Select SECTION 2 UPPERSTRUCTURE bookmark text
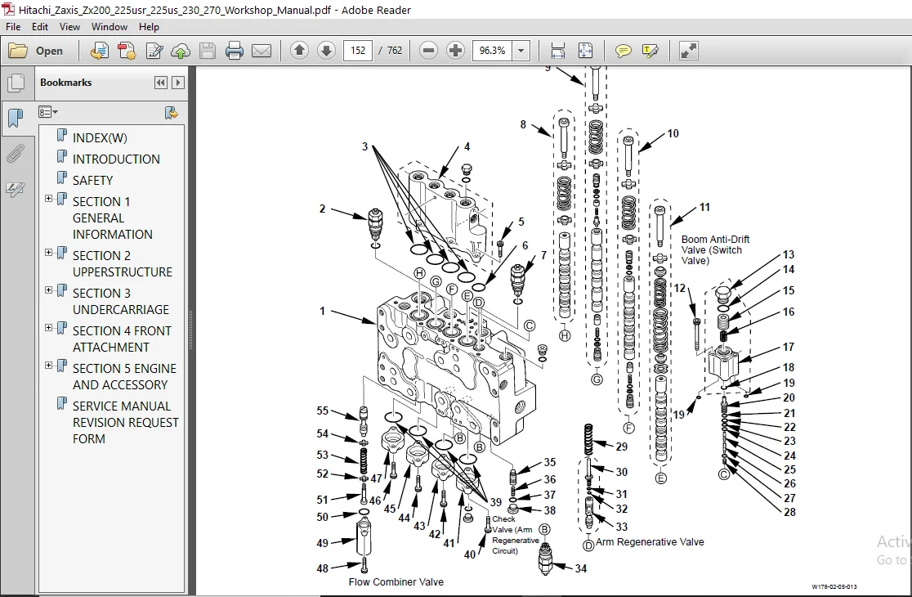Screen dimensions: 912x597 click(122, 263)
